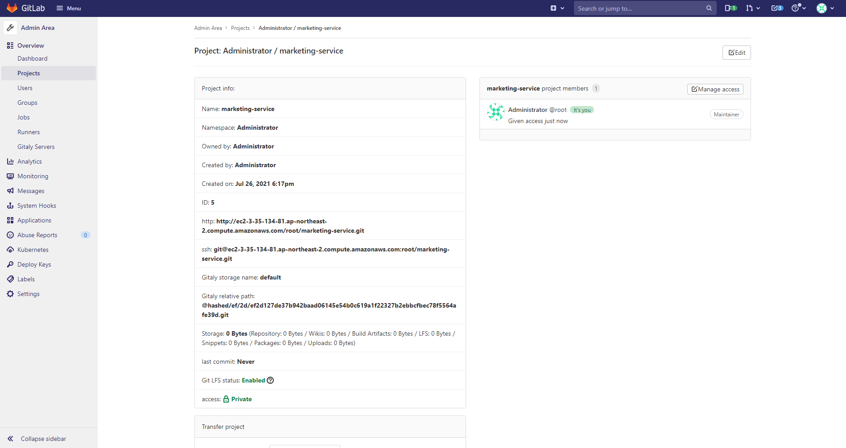This screenshot has width=846, height=448.
Task: Click the Git LFS help question icon
Action: click(x=270, y=380)
